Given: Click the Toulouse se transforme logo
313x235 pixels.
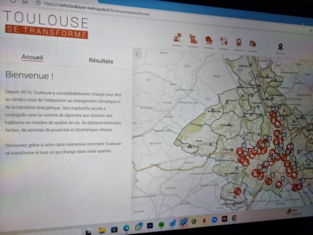Looking at the screenshot, I should point(46,24).
